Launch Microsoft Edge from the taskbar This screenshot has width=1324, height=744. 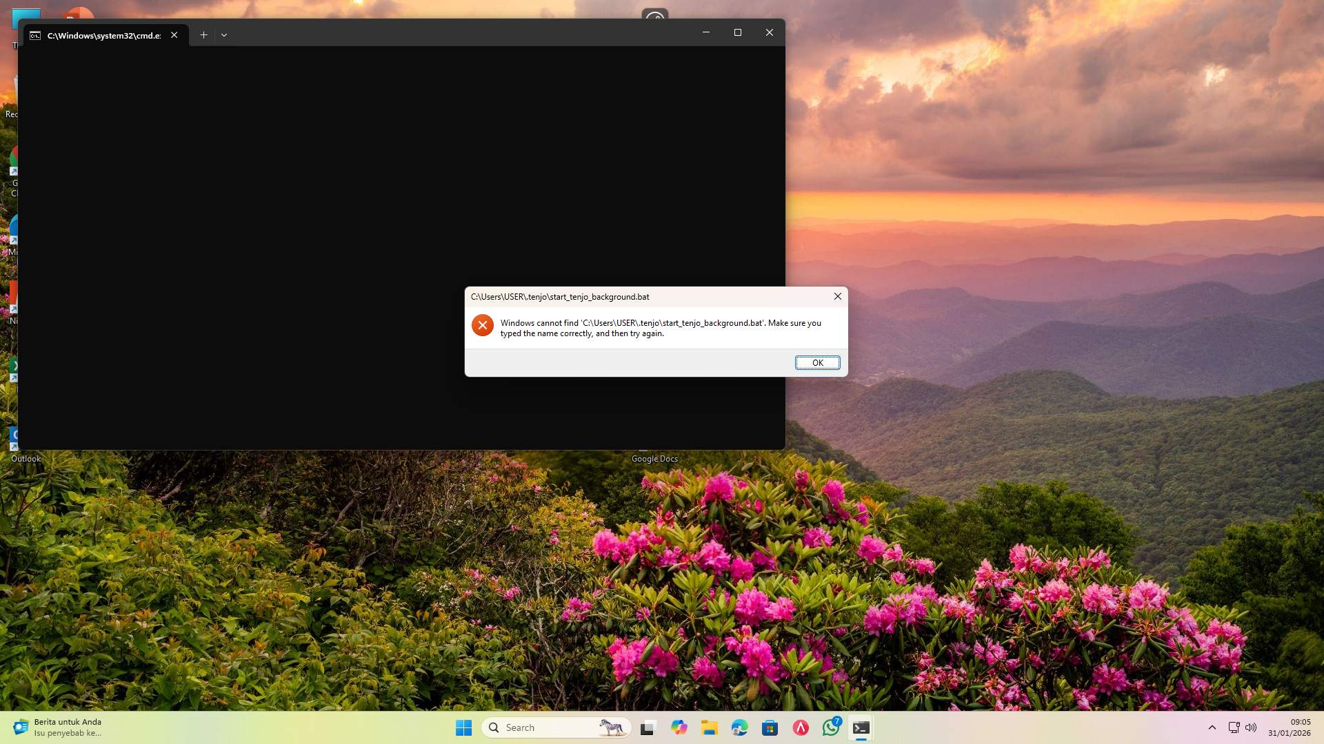coord(739,727)
